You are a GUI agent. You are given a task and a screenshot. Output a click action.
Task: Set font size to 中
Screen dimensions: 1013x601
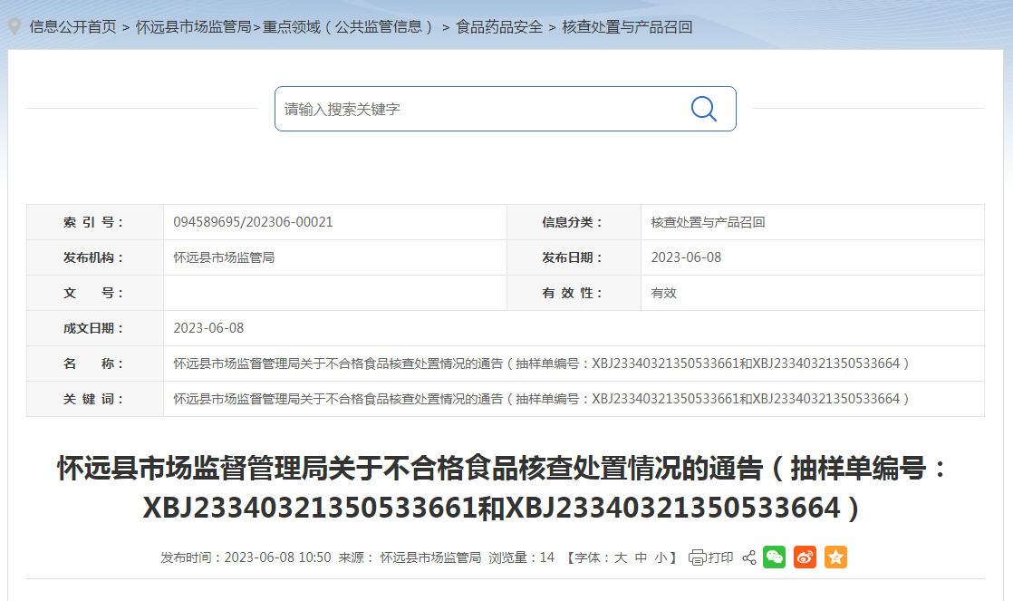click(641, 557)
